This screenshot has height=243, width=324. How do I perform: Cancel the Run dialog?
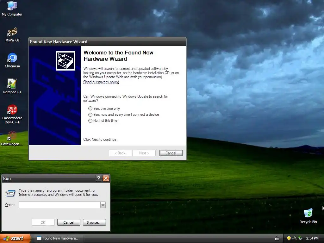coord(69,222)
